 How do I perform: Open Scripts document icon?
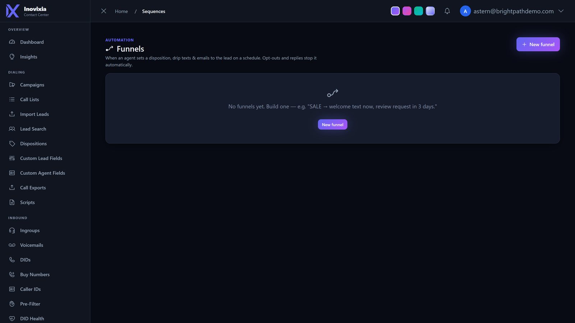coord(12,202)
